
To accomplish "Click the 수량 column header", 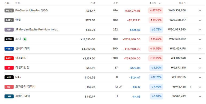I will coord(115,3).
